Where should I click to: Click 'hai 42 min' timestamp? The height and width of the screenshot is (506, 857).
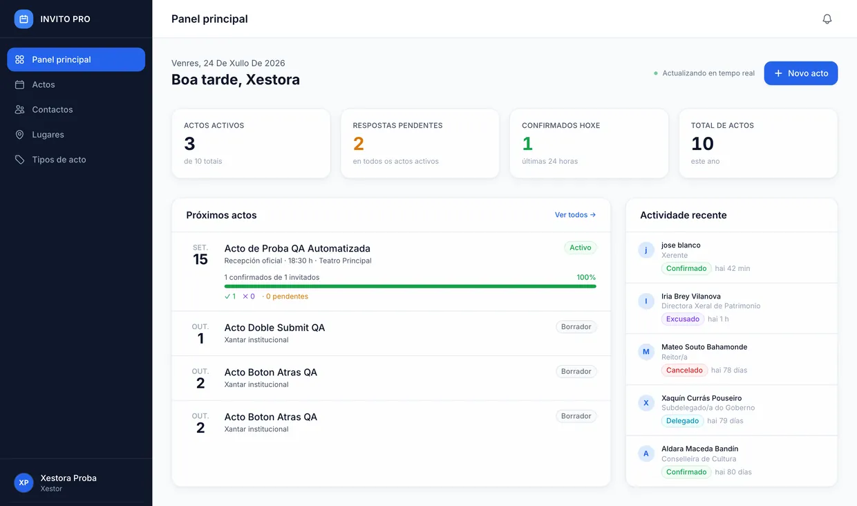pyautogui.click(x=733, y=268)
